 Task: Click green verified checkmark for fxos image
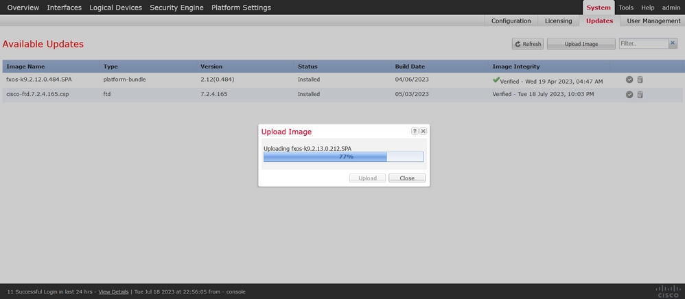click(x=496, y=80)
